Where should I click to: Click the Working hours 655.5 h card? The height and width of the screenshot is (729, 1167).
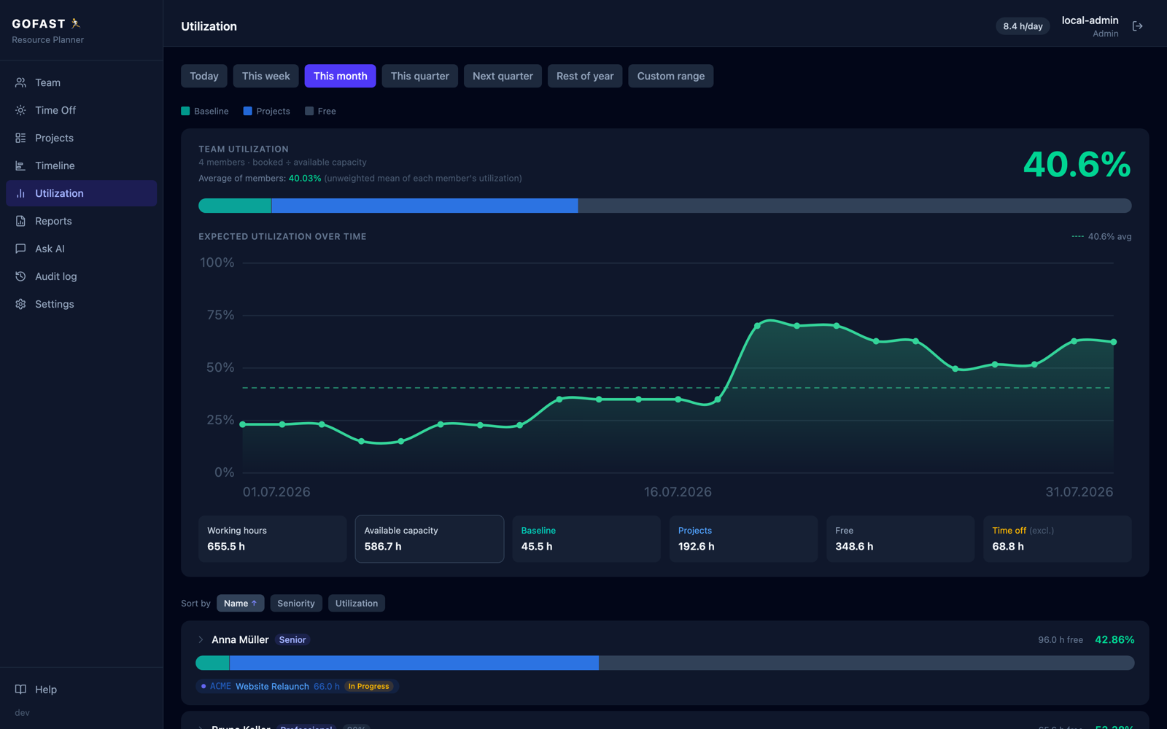[273, 539]
